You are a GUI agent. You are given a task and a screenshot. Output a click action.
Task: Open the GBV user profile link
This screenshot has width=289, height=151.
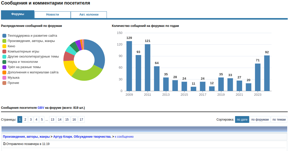click(x=41, y=108)
